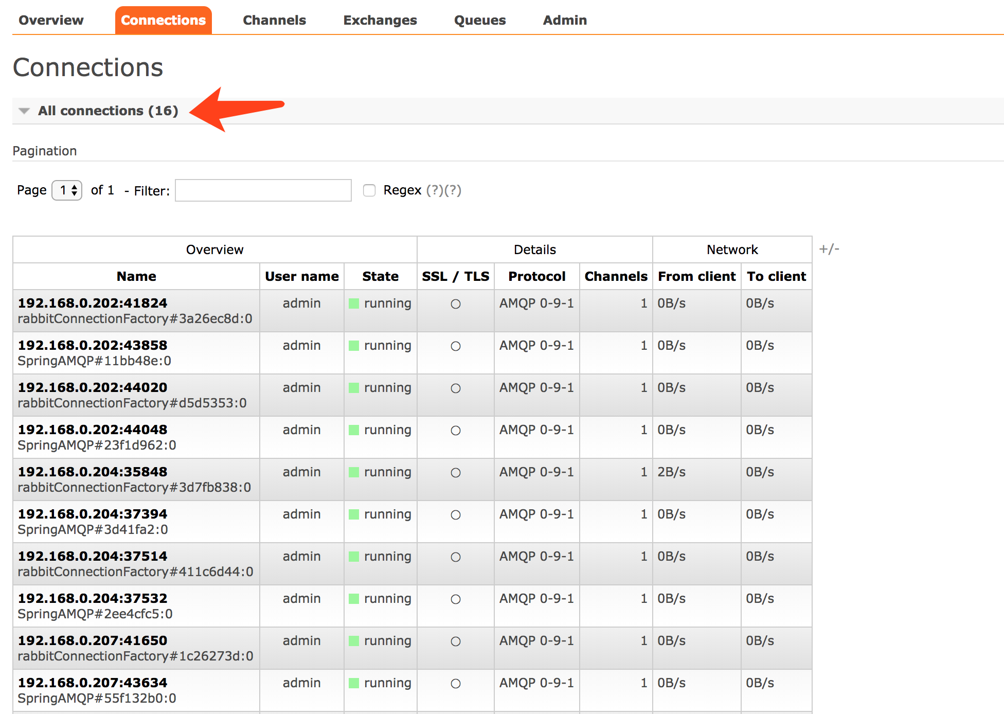Toggle column options with +/- link

coord(829,249)
